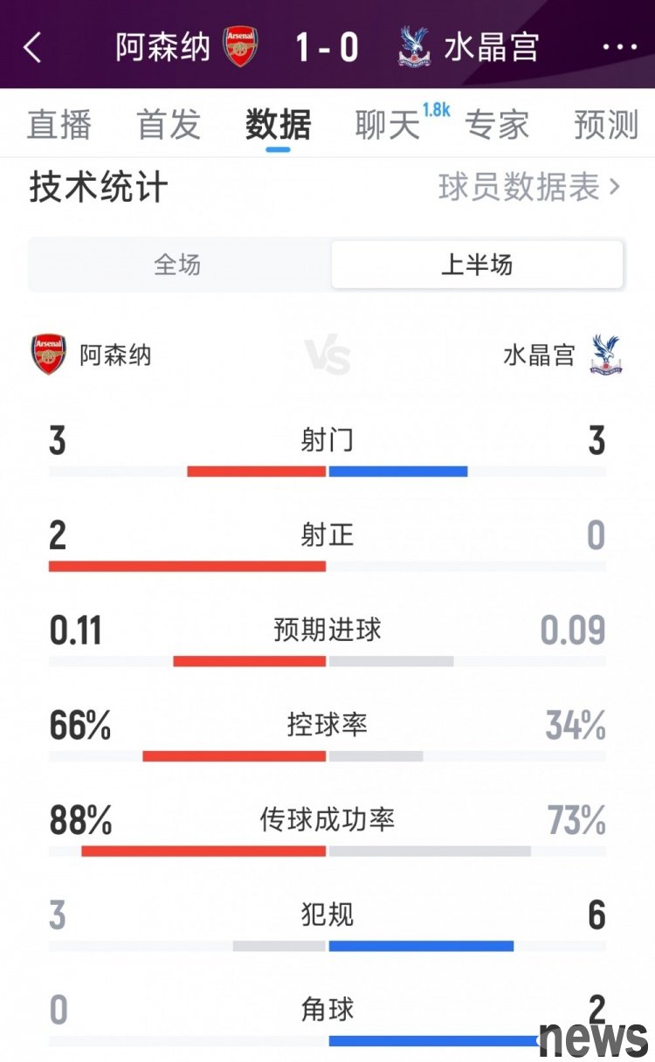Open the three-dot more options menu
Screen dimensions: 655x1062
click(x=619, y=47)
